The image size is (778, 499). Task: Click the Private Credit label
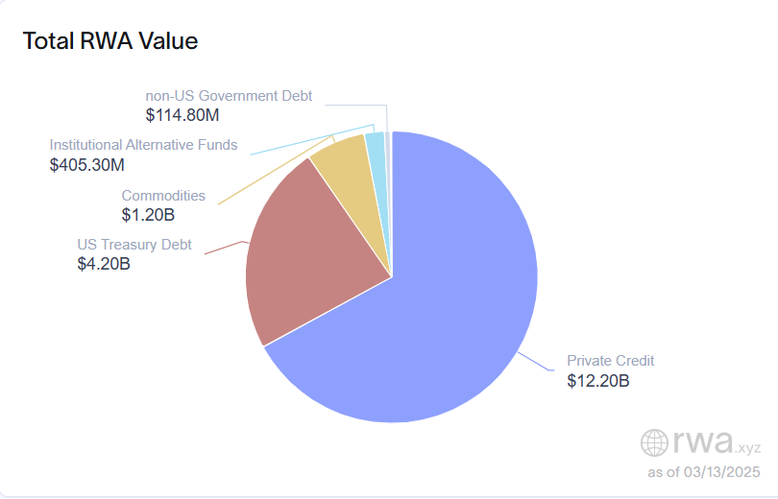610,361
